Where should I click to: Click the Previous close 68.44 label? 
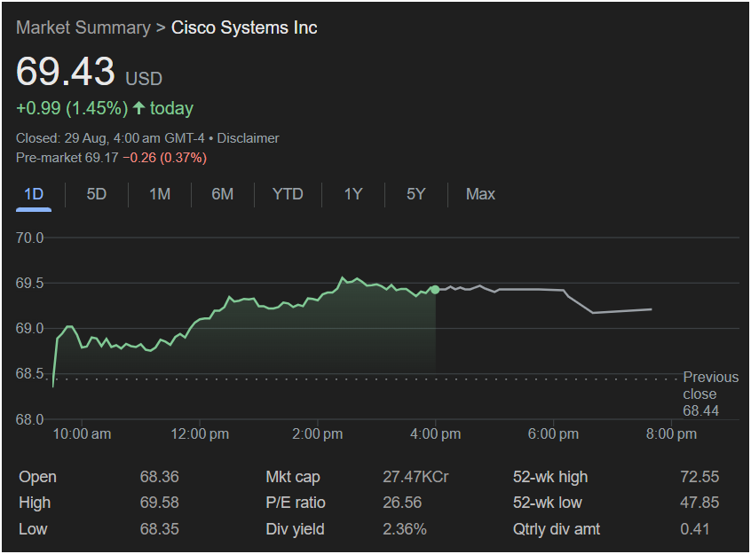pyautogui.click(x=709, y=394)
